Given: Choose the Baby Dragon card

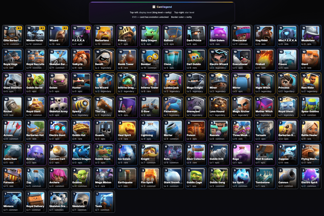Looking at the screenshot, I should (x=150, y=36).
